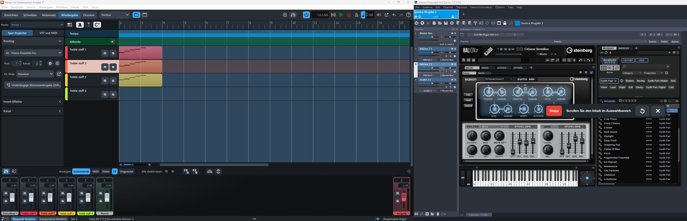Click the USER filter button in MediaBay
Image resolution: width=687 pixels, height=221 pixels.
click(641, 60)
